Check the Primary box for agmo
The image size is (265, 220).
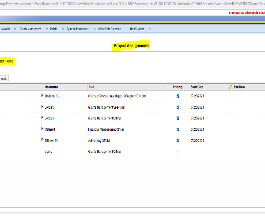tap(178, 152)
